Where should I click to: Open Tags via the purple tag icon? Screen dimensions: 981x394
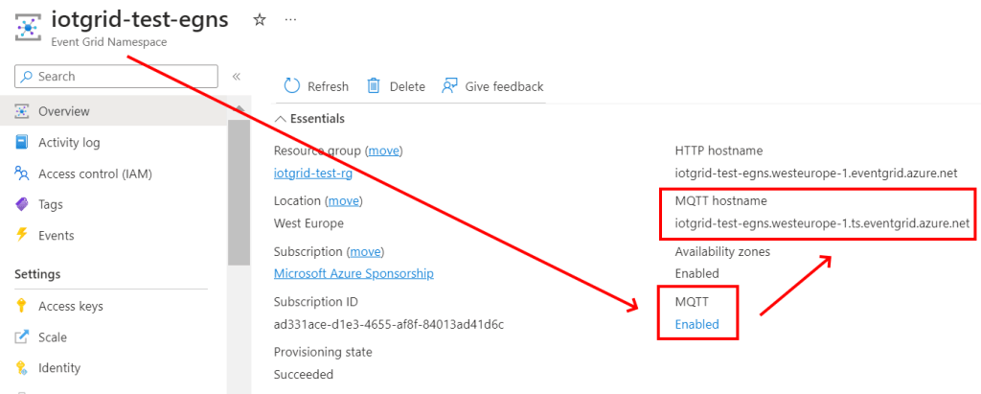point(21,204)
